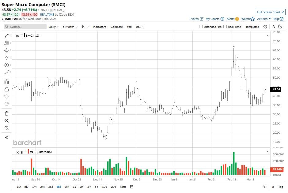The width and height of the screenshot is (288, 193).
Task: Zoom in on the chart
Action: (x=6, y=121)
